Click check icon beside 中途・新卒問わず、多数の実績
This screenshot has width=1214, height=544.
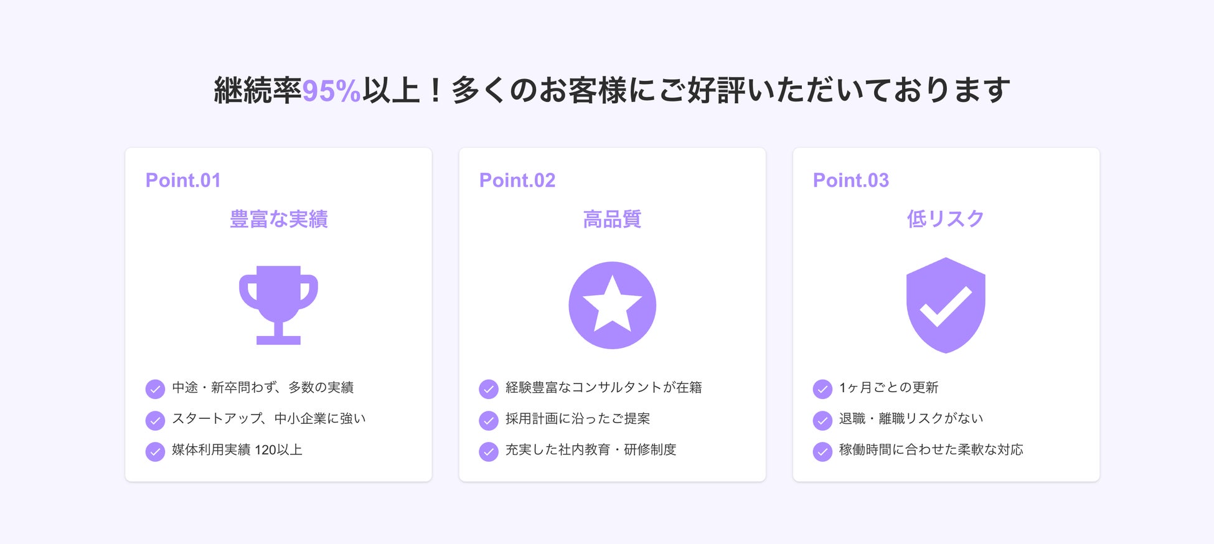click(155, 389)
